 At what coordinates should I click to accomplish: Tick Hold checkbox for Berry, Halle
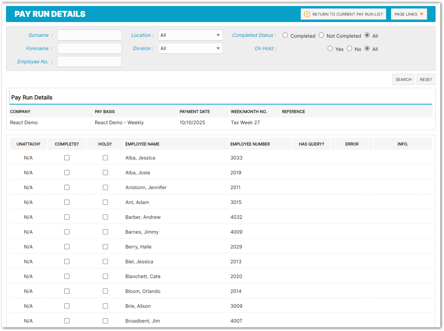click(x=105, y=247)
